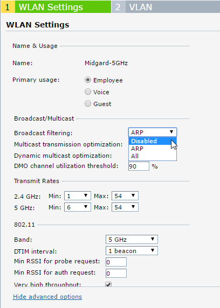This screenshot has height=308, width=220.
Task: Go to the WLAN Settings step tab
Action: pos(56,7)
